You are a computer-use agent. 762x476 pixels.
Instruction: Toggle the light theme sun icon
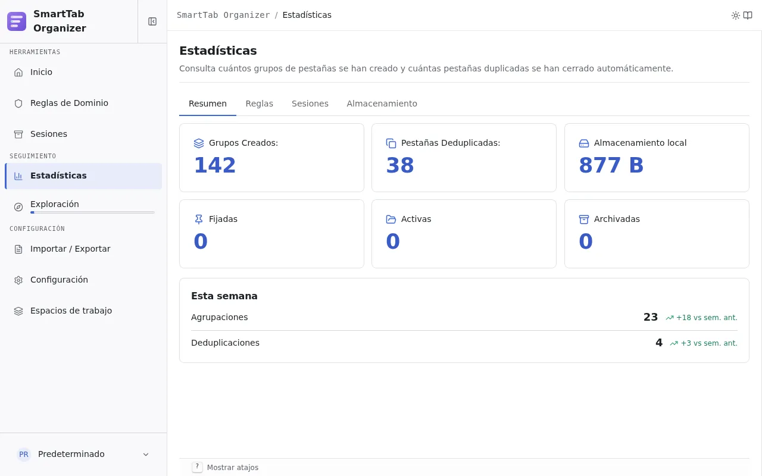736,15
